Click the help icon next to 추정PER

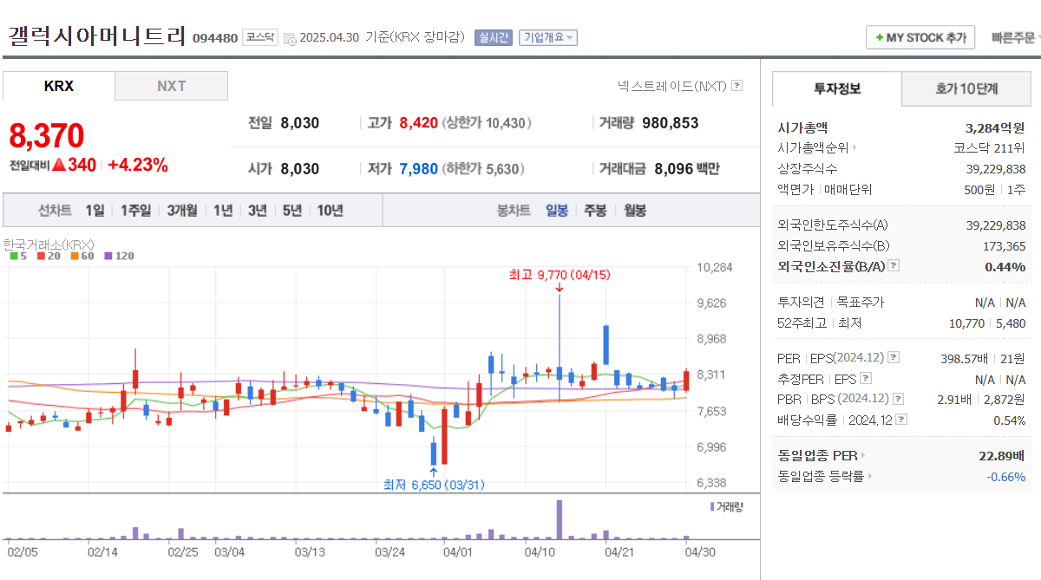(x=866, y=378)
